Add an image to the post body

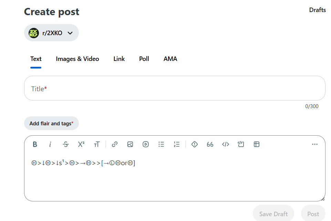[x=130, y=144]
